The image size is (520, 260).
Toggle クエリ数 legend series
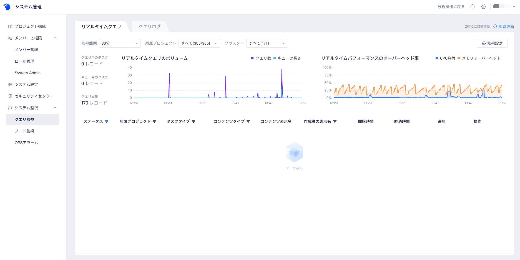(261, 58)
